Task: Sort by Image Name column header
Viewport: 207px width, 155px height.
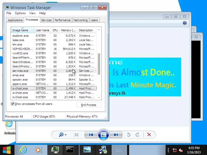Action: coord(23,30)
